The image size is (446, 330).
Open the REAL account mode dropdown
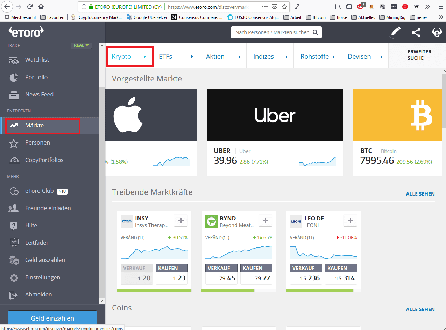click(81, 45)
